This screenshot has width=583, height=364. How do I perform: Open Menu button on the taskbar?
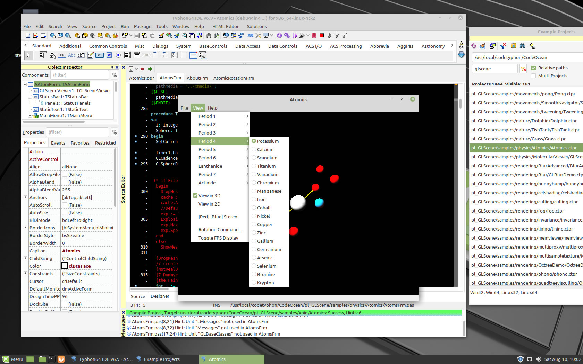pyautogui.click(x=13, y=359)
